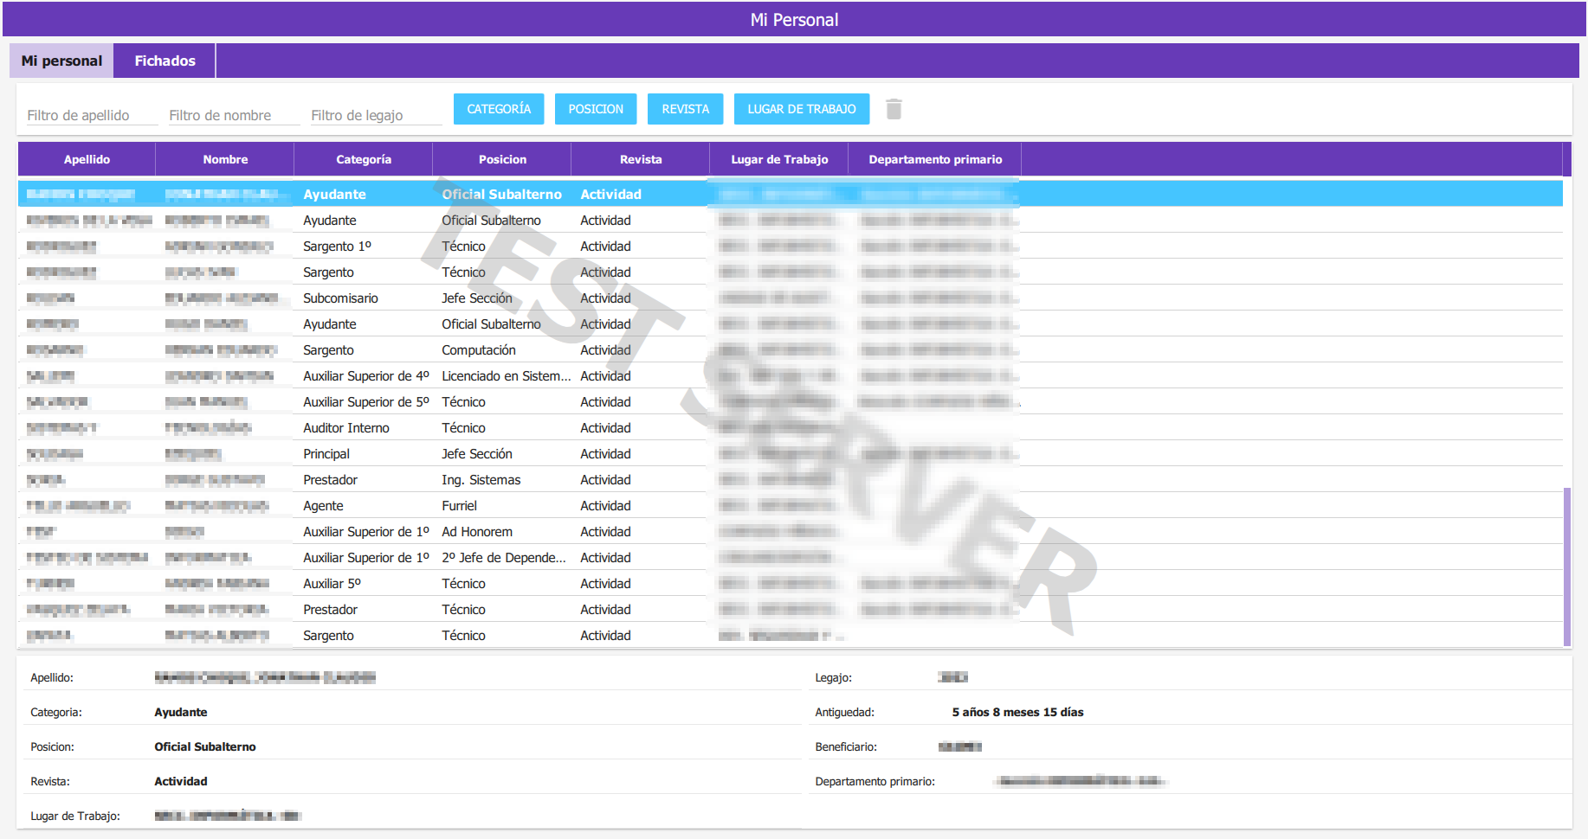The width and height of the screenshot is (1588, 839).
Task: Click the Posicion column header
Action: tap(502, 159)
